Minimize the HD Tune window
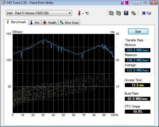 (x=137, y=3)
